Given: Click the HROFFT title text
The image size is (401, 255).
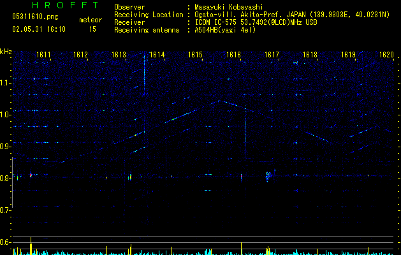Looking at the screenshot, I should point(66,5).
